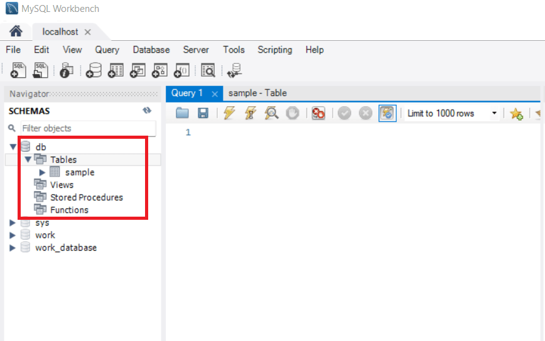Close the Query 1 tab
Screen dimensions: 545x341
[215, 94]
